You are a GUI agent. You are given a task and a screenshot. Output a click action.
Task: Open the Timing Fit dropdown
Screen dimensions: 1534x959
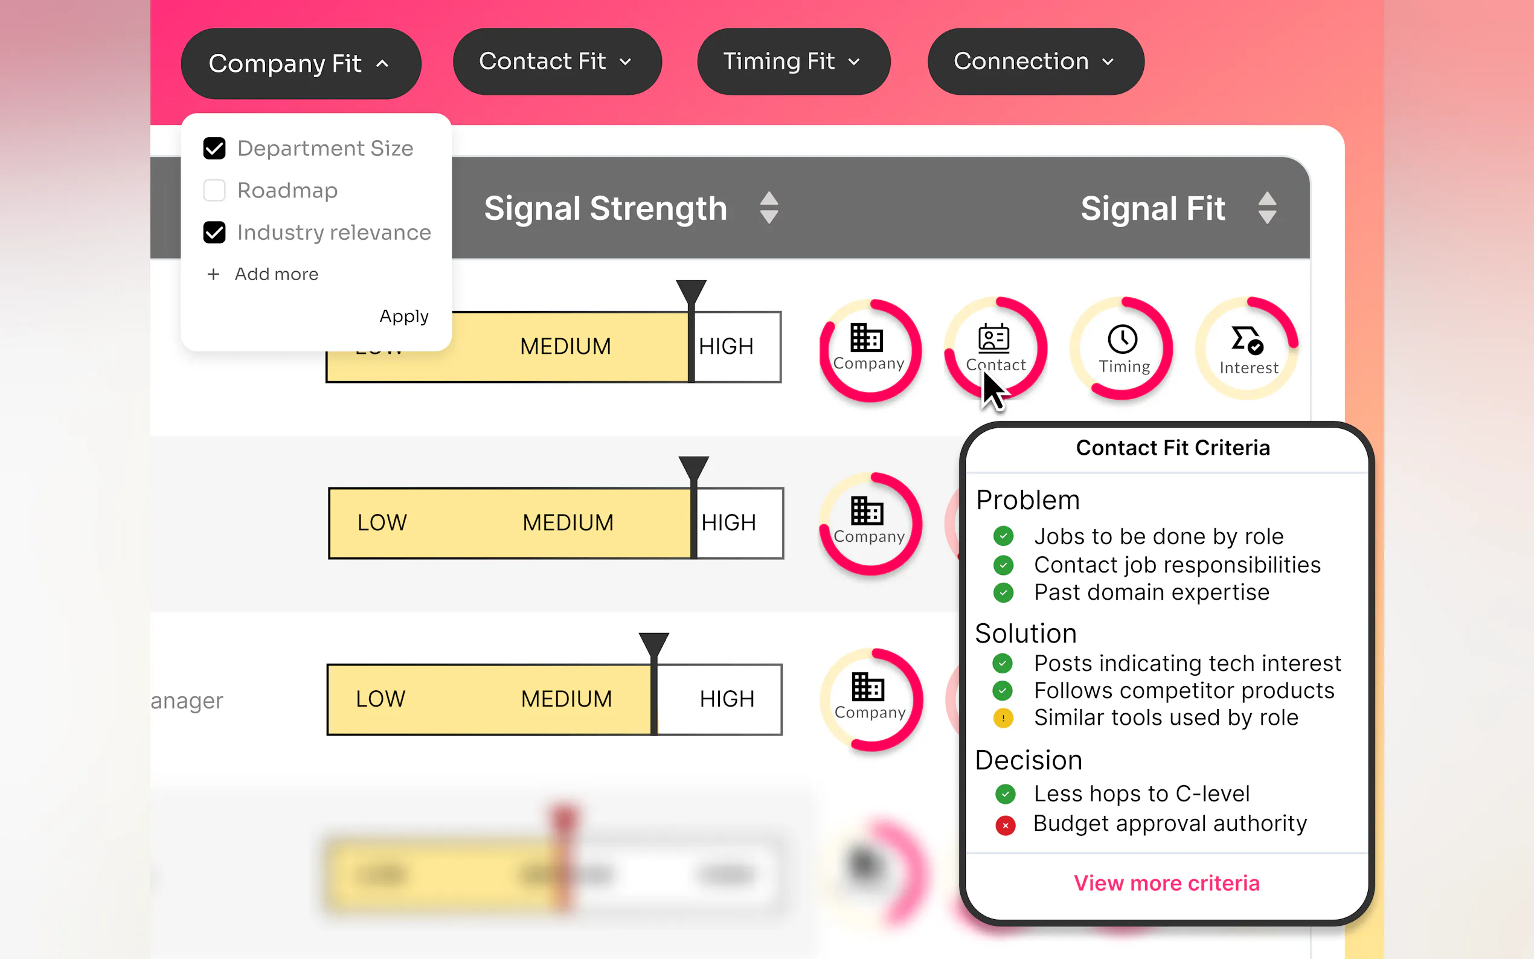pyautogui.click(x=793, y=62)
